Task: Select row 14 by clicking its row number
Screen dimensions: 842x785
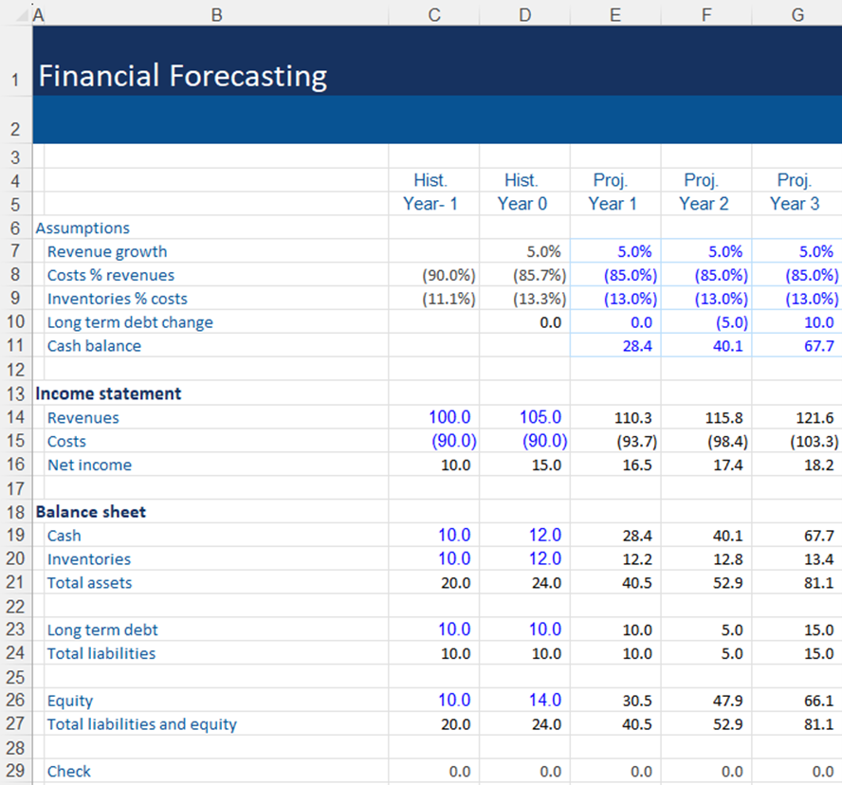Action: pos(15,417)
